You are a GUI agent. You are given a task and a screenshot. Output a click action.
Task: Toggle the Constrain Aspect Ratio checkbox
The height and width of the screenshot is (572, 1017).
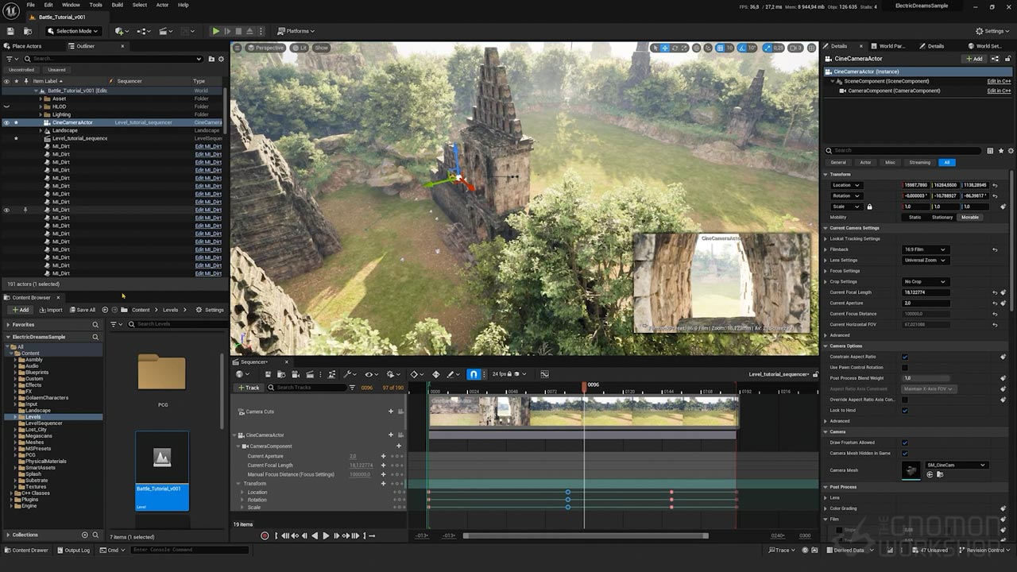(x=905, y=357)
